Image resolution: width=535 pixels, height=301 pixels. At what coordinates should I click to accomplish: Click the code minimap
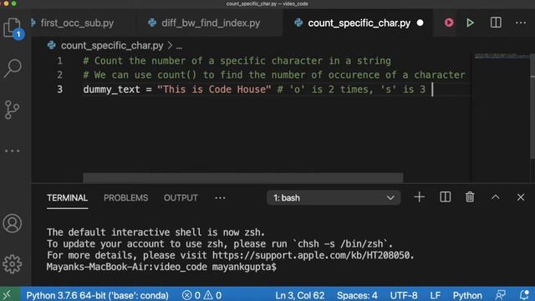502,56
